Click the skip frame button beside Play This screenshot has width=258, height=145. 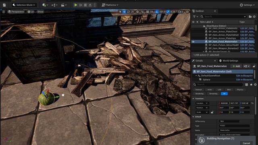click(x=81, y=5)
